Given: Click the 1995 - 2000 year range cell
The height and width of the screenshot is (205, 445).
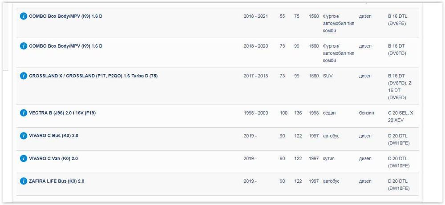Looking at the screenshot, I should pyautogui.click(x=256, y=113).
